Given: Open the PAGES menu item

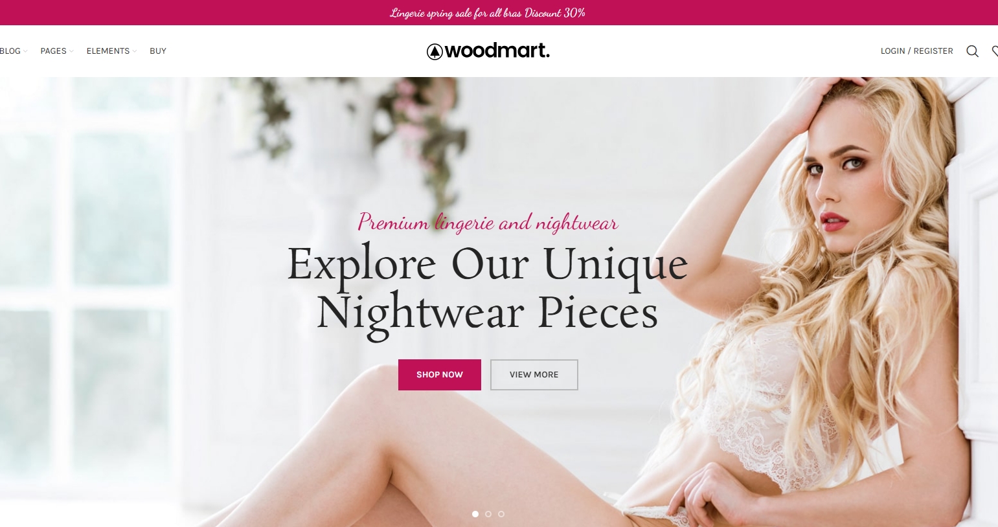Looking at the screenshot, I should [x=53, y=51].
